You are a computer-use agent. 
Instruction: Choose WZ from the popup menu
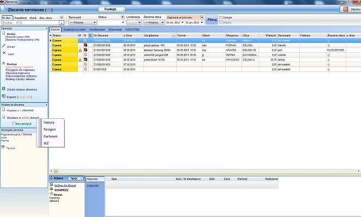coord(46,143)
